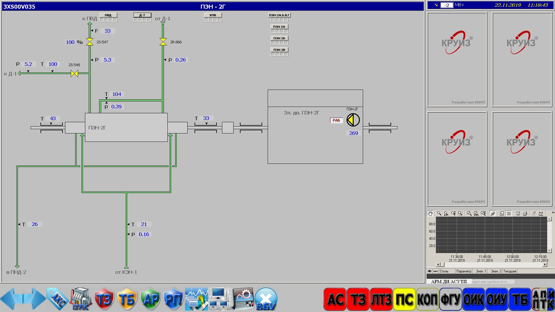This screenshot has width=555, height=312.
Task: Click the Стиль column header
Action: (447, 271)
